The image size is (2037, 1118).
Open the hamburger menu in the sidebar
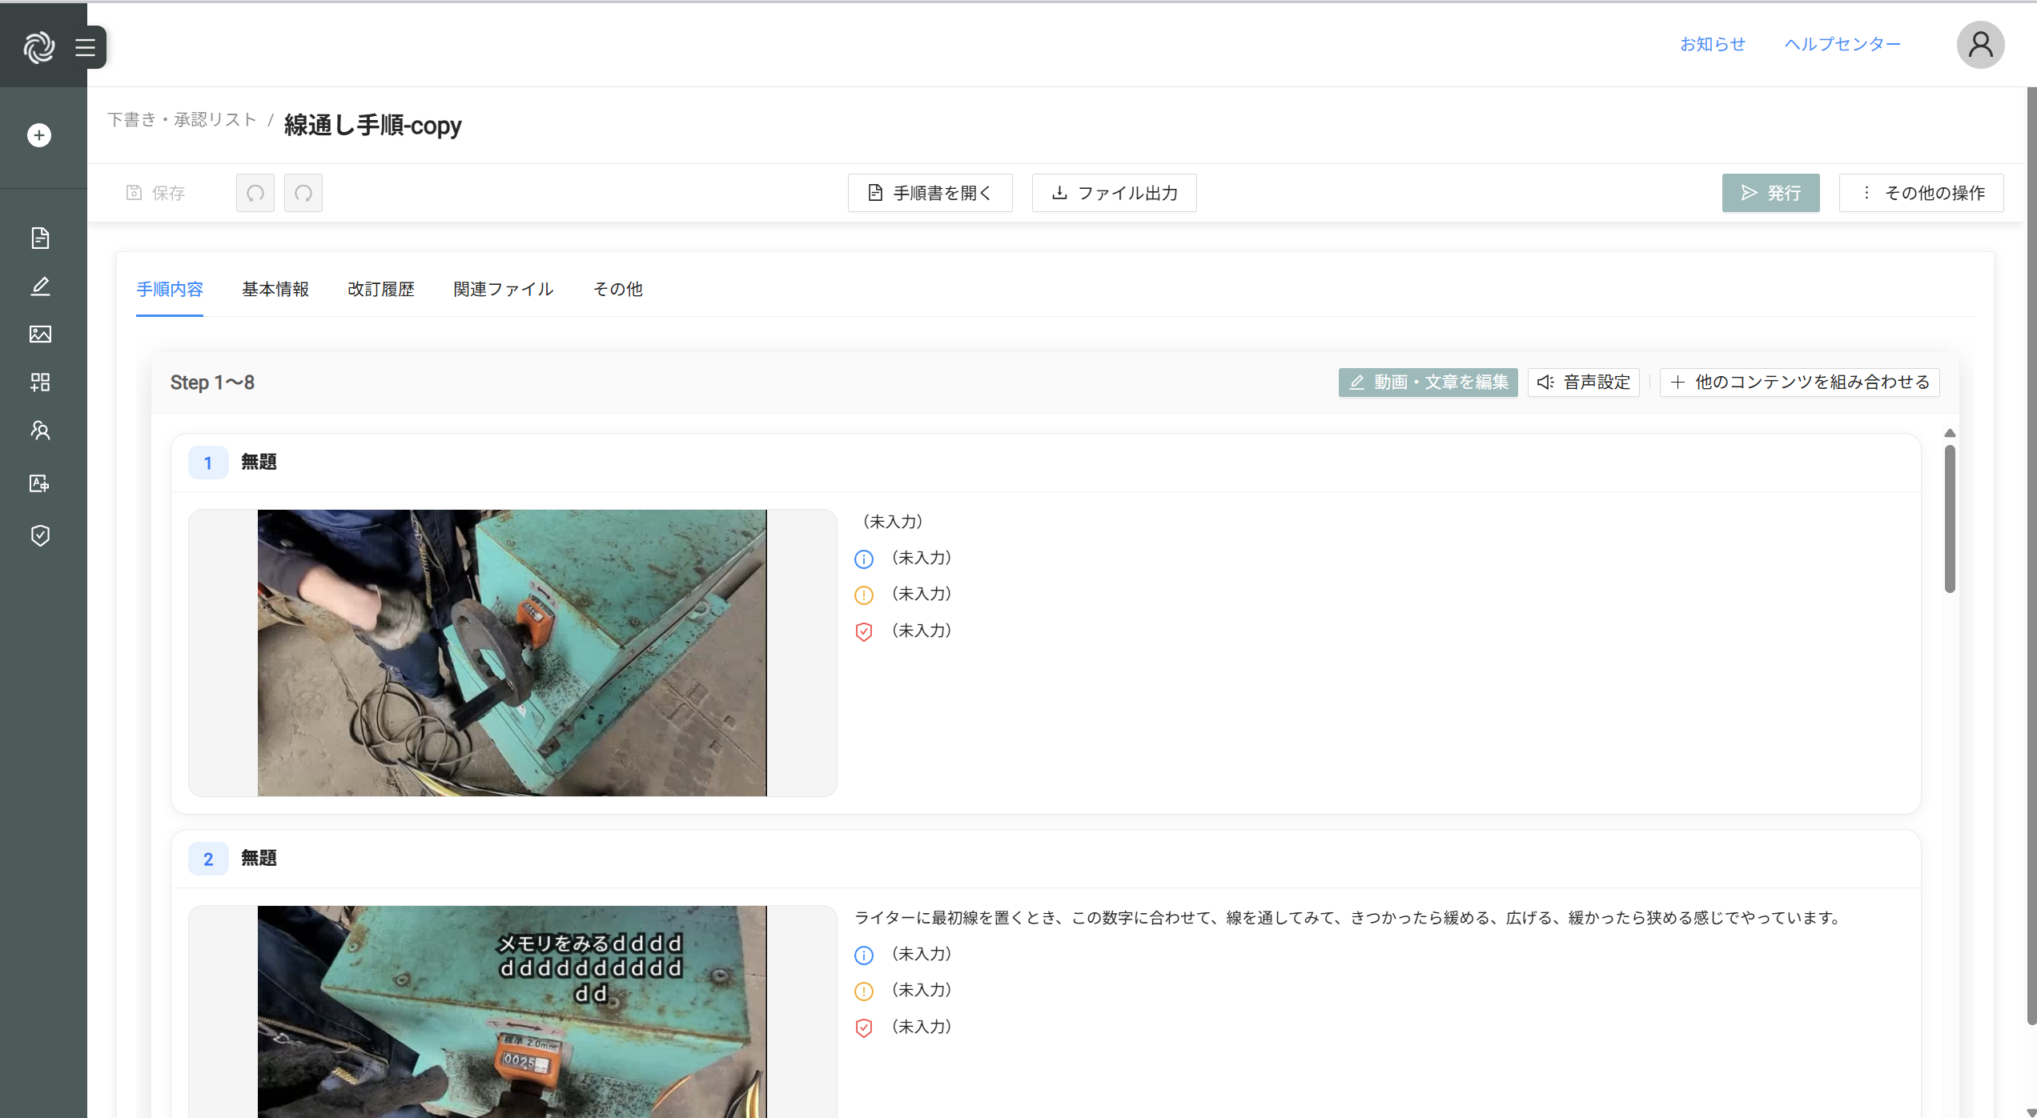click(x=85, y=47)
